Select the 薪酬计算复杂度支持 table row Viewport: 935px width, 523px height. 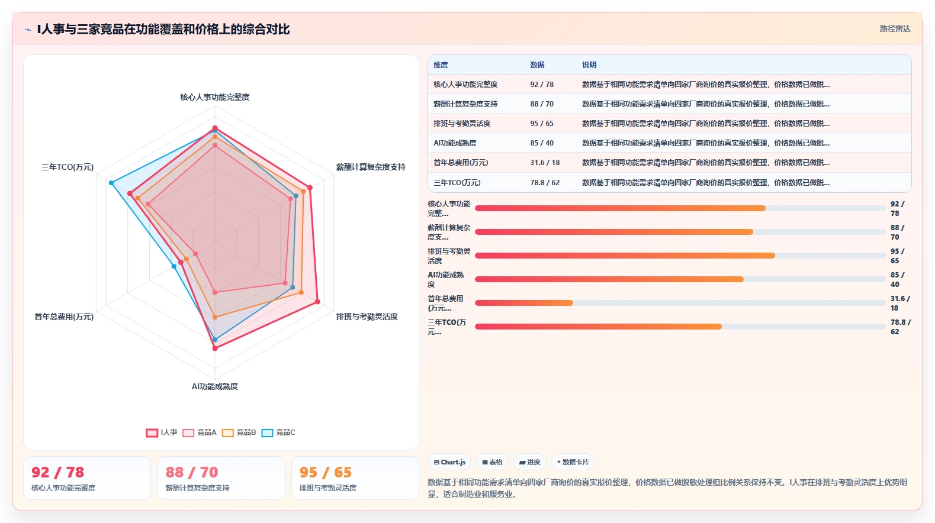coord(669,104)
